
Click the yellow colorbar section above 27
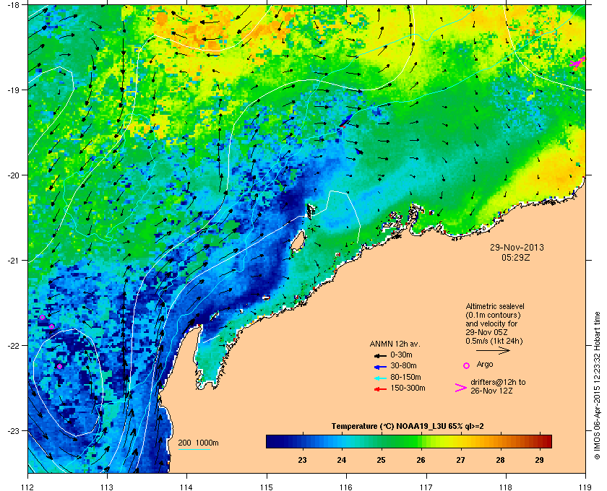click(460, 441)
